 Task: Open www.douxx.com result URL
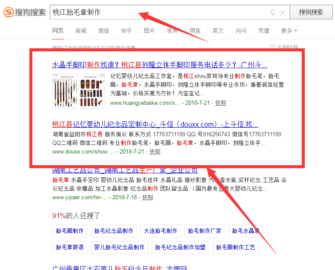click(83, 151)
